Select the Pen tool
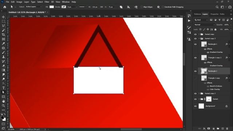This screenshot has height=131, width=233. click(x=3, y=83)
